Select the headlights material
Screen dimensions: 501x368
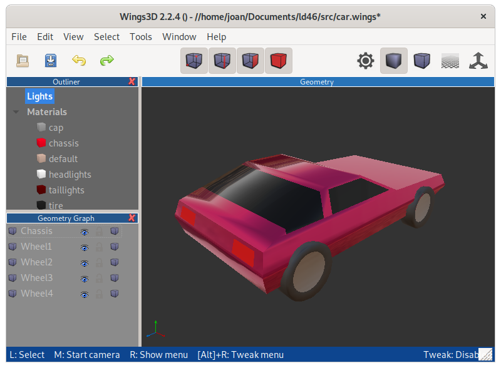70,175
